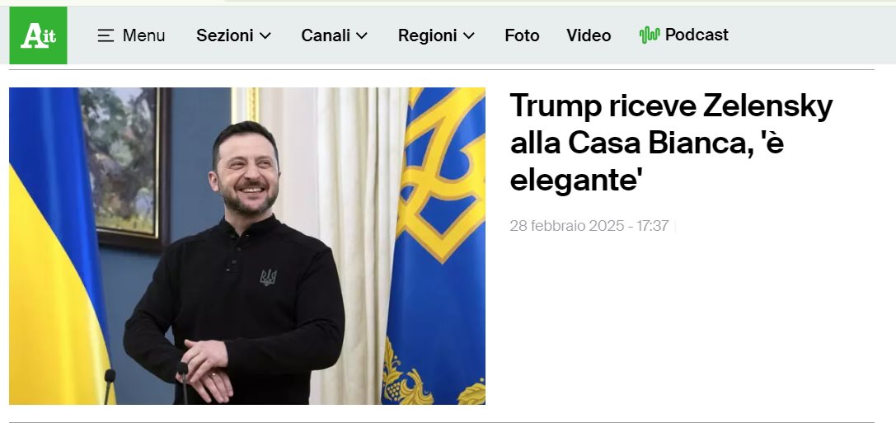Click the blue flag with the gold trident emblem
This screenshot has width=896, height=423.
pyautogui.click(x=435, y=246)
